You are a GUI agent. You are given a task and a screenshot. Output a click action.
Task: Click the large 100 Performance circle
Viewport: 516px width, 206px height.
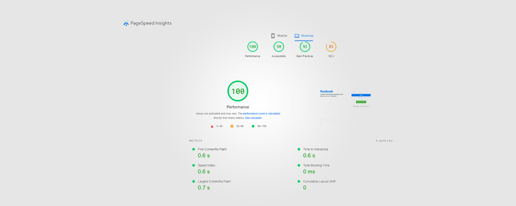tap(238, 91)
